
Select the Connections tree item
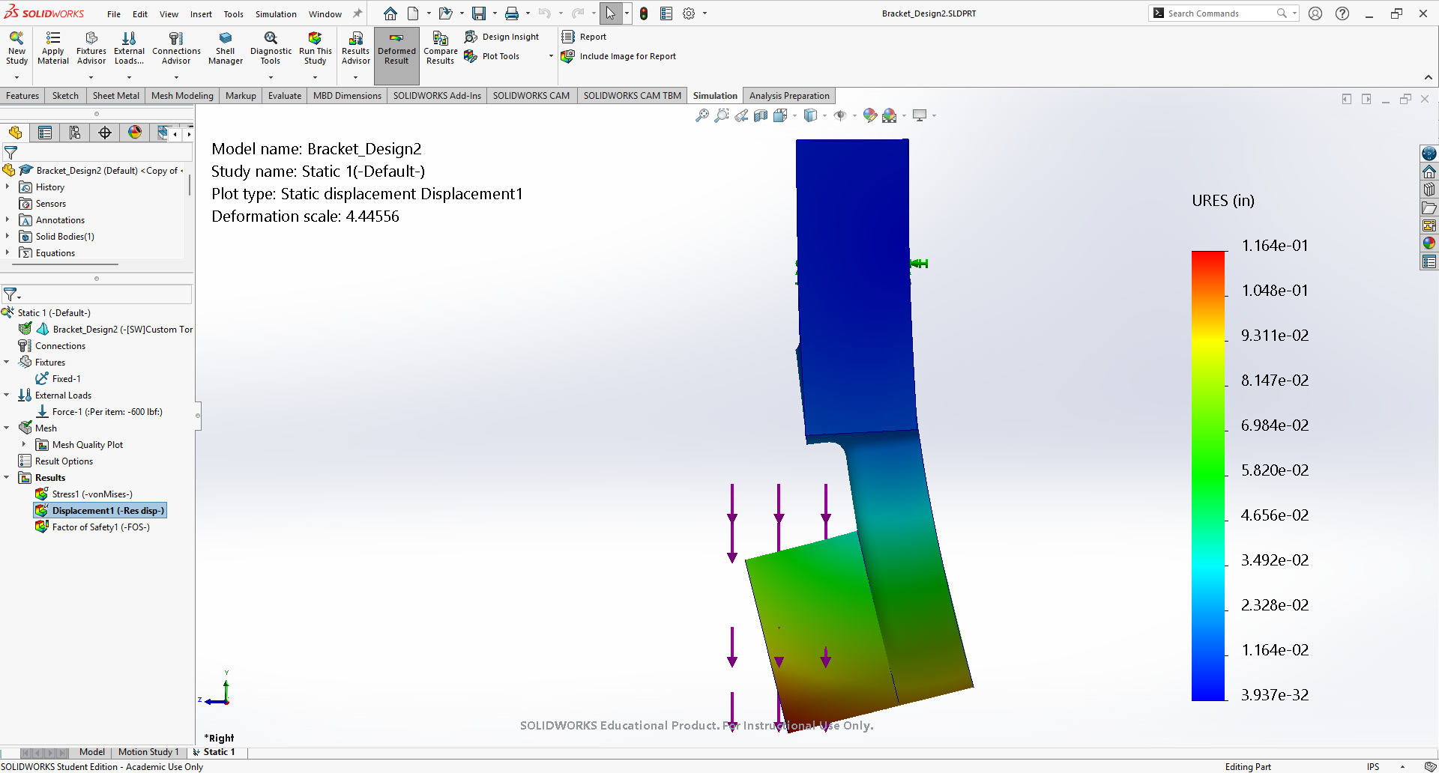[x=52, y=346]
